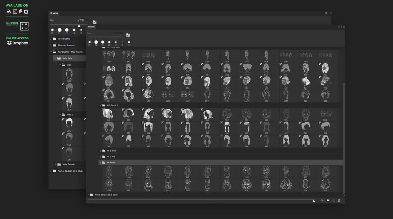Image resolution: width=393 pixels, height=219 pixels.
Task: Switch to back window Brushes tab
Action: tap(54, 13)
